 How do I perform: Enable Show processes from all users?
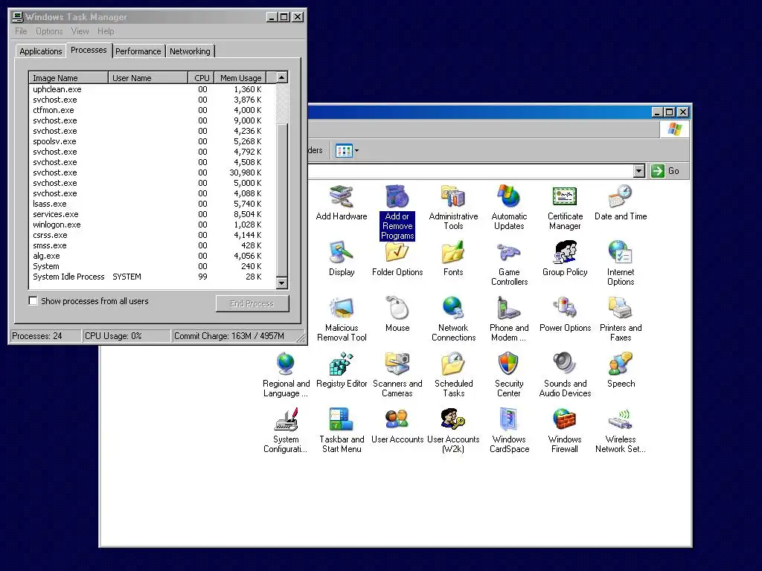click(33, 300)
